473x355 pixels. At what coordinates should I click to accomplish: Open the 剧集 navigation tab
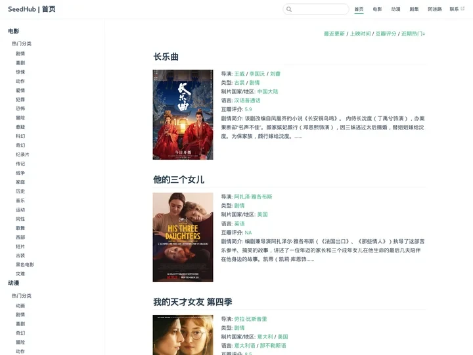point(414,9)
